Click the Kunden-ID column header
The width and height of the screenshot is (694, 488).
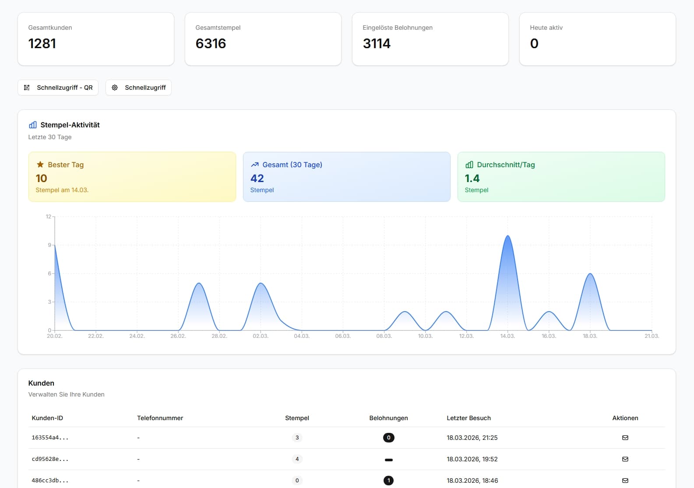click(x=47, y=418)
